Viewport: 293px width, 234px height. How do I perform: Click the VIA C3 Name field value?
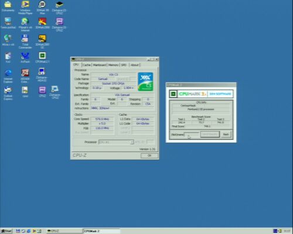click(113, 75)
